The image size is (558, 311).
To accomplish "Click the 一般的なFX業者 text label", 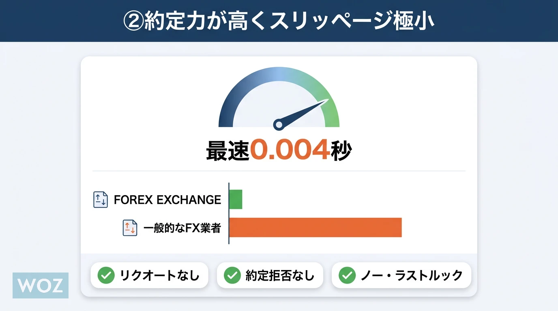I will tap(182, 228).
